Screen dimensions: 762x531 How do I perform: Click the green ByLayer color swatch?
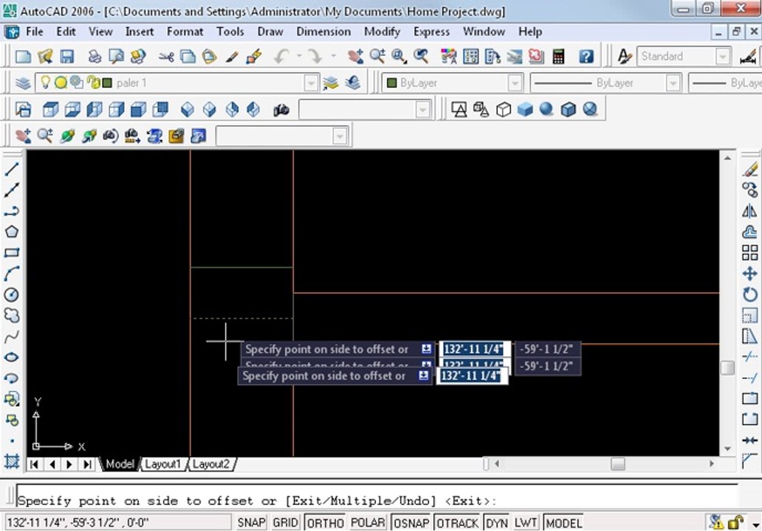tap(391, 83)
